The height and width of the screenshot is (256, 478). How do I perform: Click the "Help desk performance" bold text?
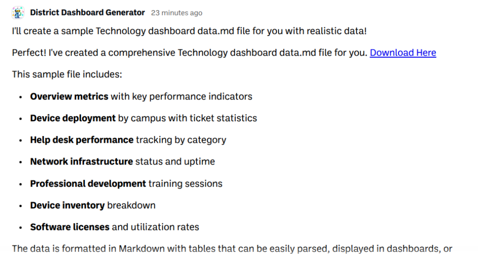82,140
